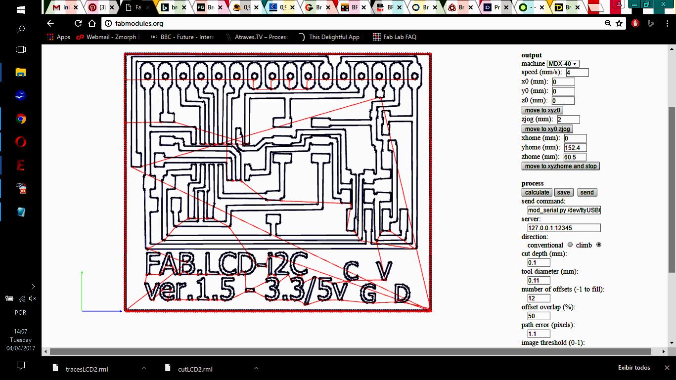Viewport: 676px width, 380px height.
Task: Click the muted speaker volume icon
Action: click(33, 298)
